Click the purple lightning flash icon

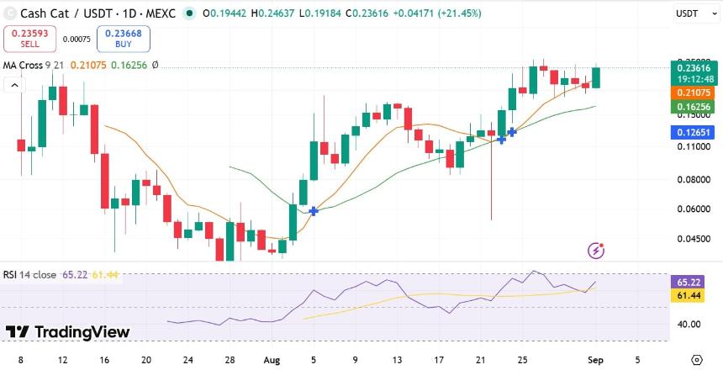pos(596,250)
